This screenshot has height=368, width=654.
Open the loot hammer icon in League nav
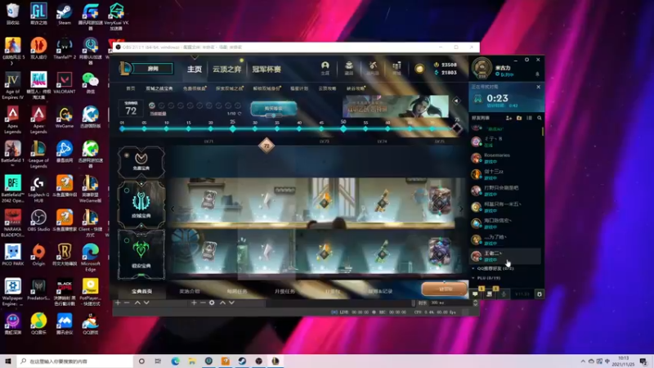(373, 68)
